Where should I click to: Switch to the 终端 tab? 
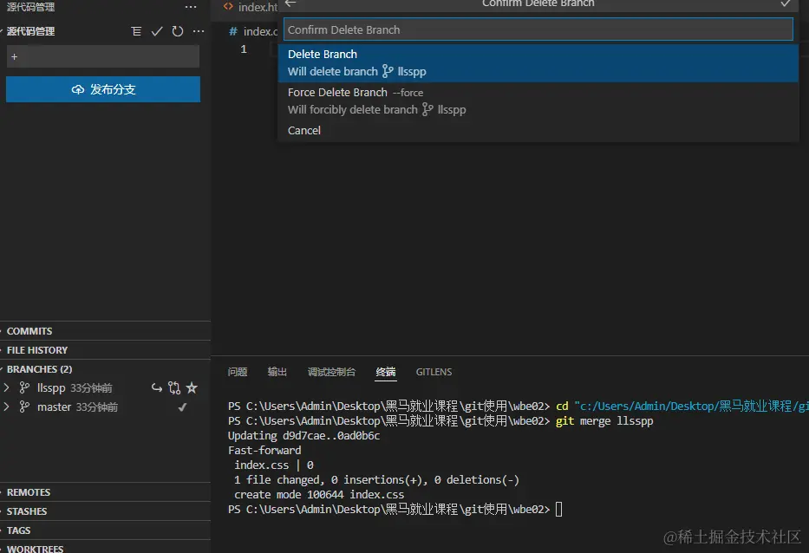pyautogui.click(x=385, y=372)
